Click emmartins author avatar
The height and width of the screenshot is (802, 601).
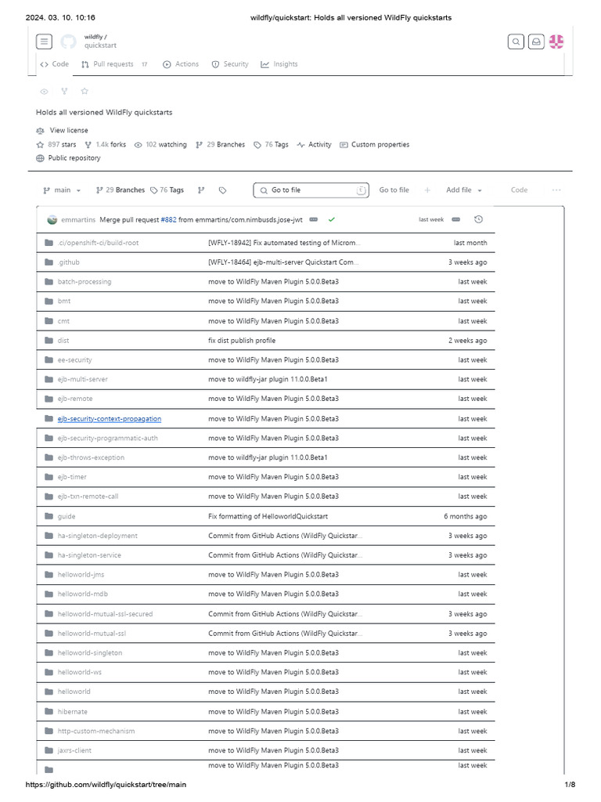tap(52, 219)
